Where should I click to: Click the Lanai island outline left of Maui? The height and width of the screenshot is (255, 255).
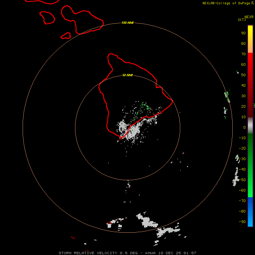47,18
